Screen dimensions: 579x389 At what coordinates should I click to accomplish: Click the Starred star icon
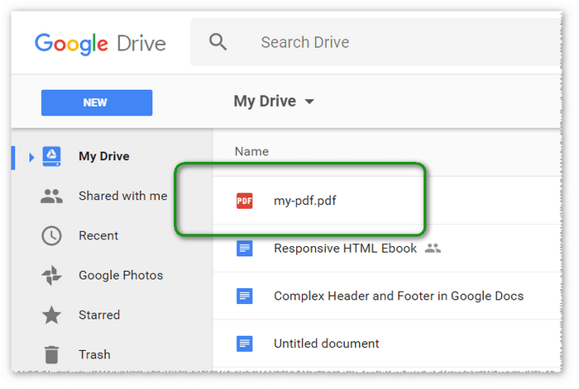tap(51, 315)
